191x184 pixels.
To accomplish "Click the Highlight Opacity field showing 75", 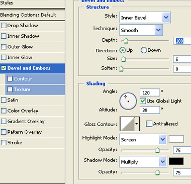I will pyautogui.click(x=182, y=150).
